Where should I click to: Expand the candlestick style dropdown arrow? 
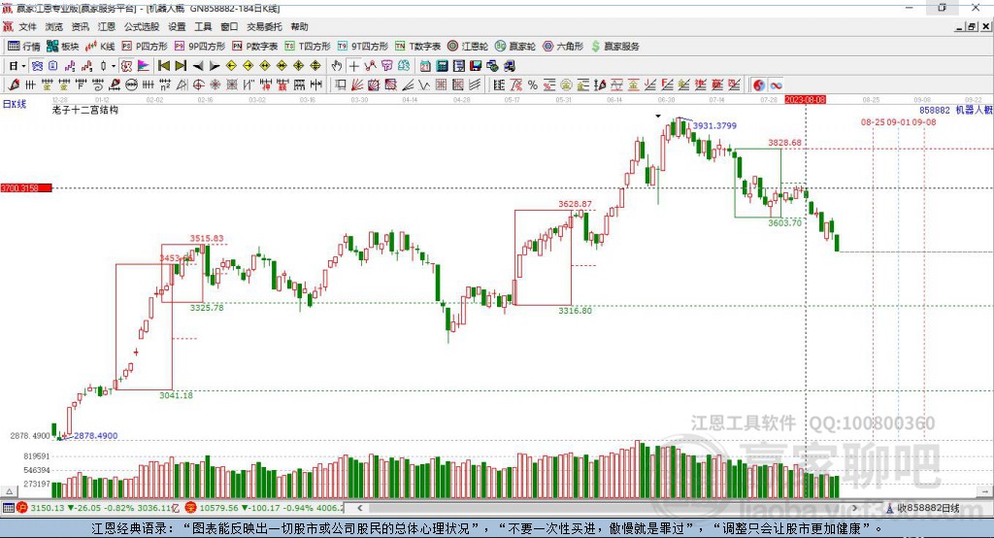click(x=114, y=66)
